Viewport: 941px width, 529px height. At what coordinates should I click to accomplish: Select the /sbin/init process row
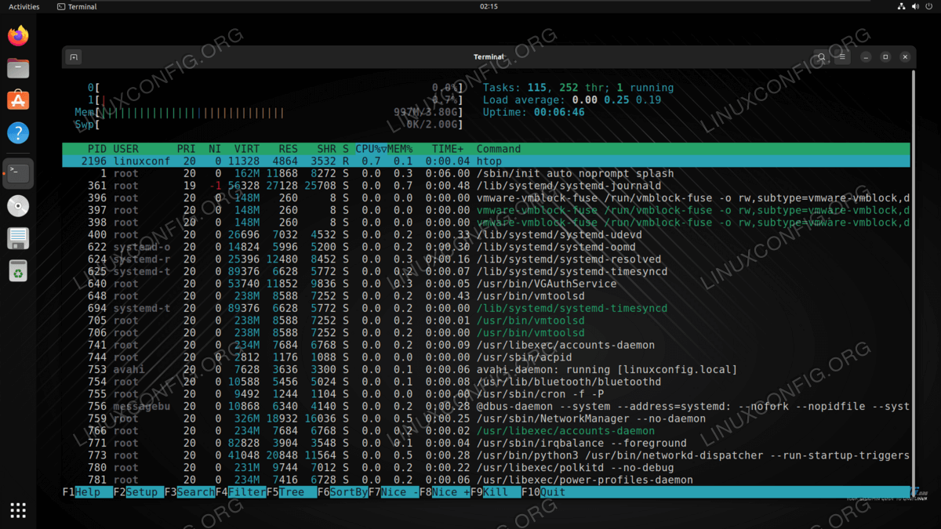[486, 173]
